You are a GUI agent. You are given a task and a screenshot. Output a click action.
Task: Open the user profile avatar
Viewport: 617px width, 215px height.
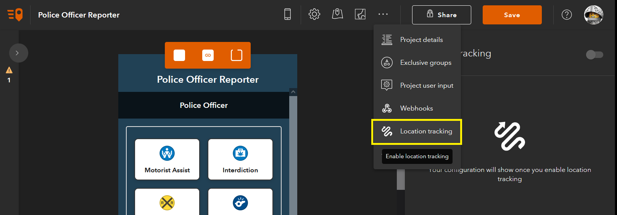click(593, 15)
